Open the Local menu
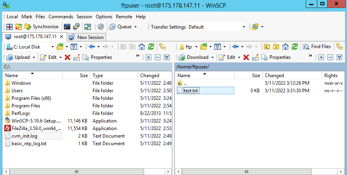Image resolution: width=347 pixels, height=175 pixels. click(12, 17)
